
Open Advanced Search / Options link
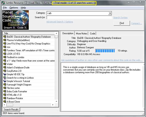tap(60, 22)
